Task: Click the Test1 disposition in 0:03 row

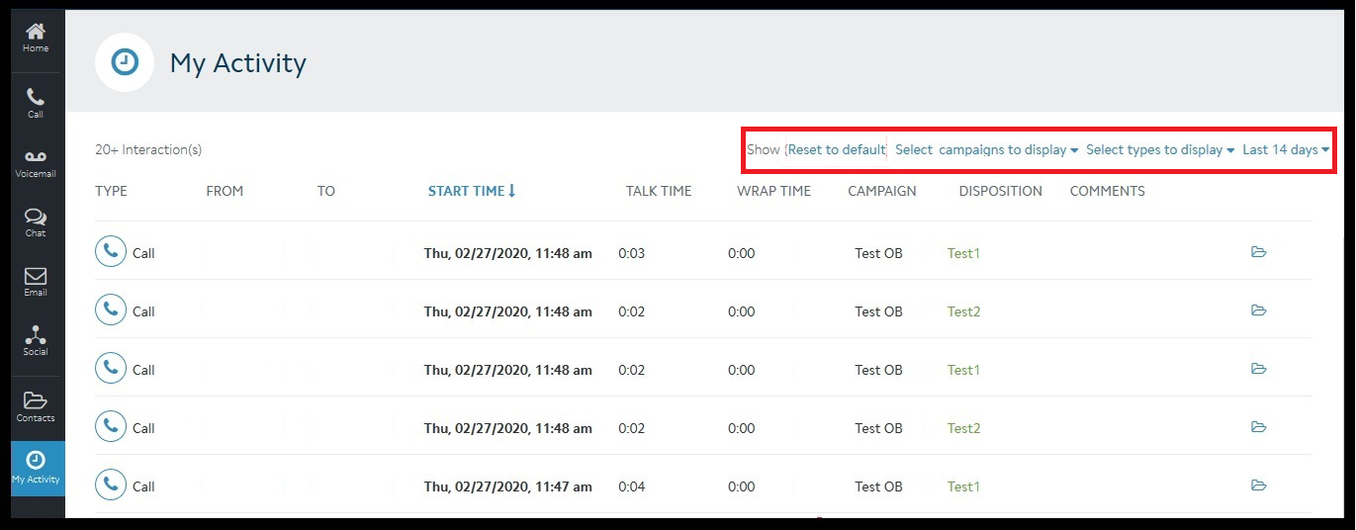Action: [963, 253]
